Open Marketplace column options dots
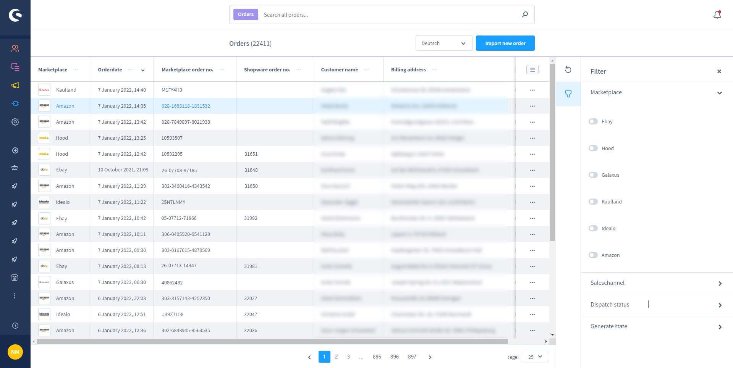 [76, 69]
